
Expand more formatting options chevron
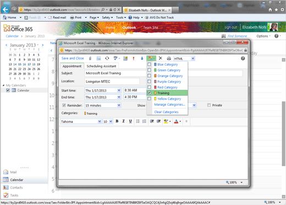(186, 121)
